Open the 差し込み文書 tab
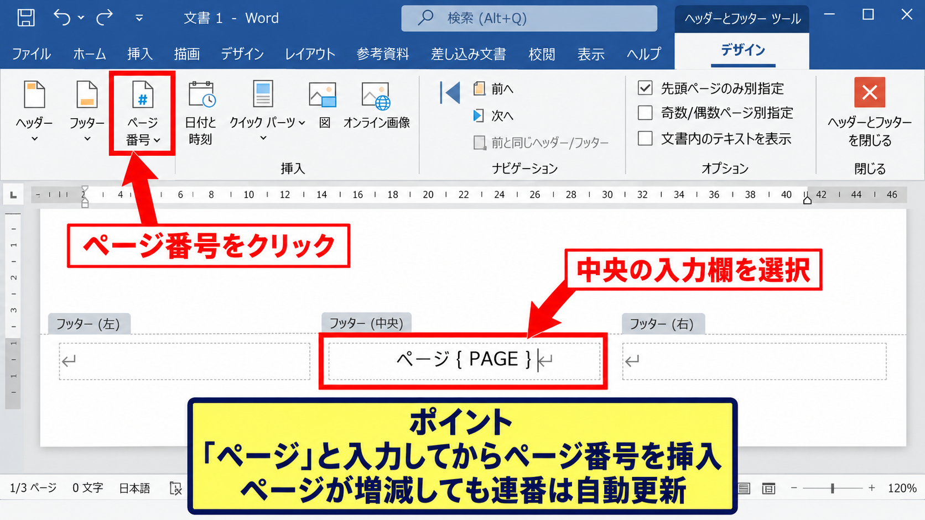The image size is (925, 520). pyautogui.click(x=468, y=54)
